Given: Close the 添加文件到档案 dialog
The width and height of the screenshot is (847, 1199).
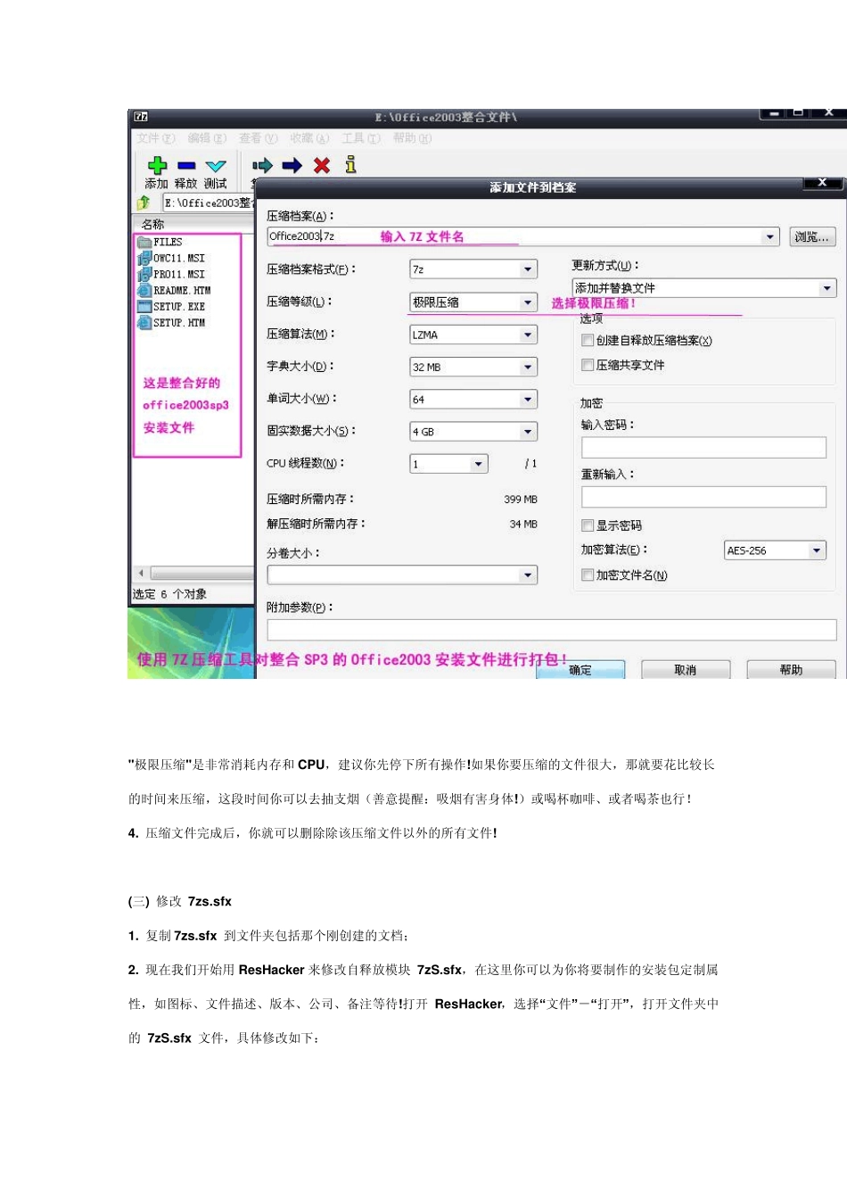Looking at the screenshot, I should [x=822, y=183].
